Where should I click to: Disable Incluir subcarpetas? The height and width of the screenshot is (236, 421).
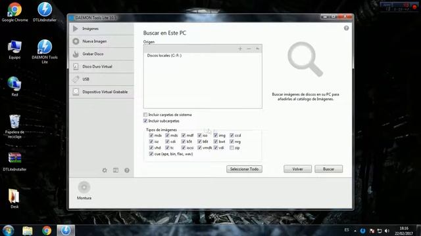tap(145, 121)
